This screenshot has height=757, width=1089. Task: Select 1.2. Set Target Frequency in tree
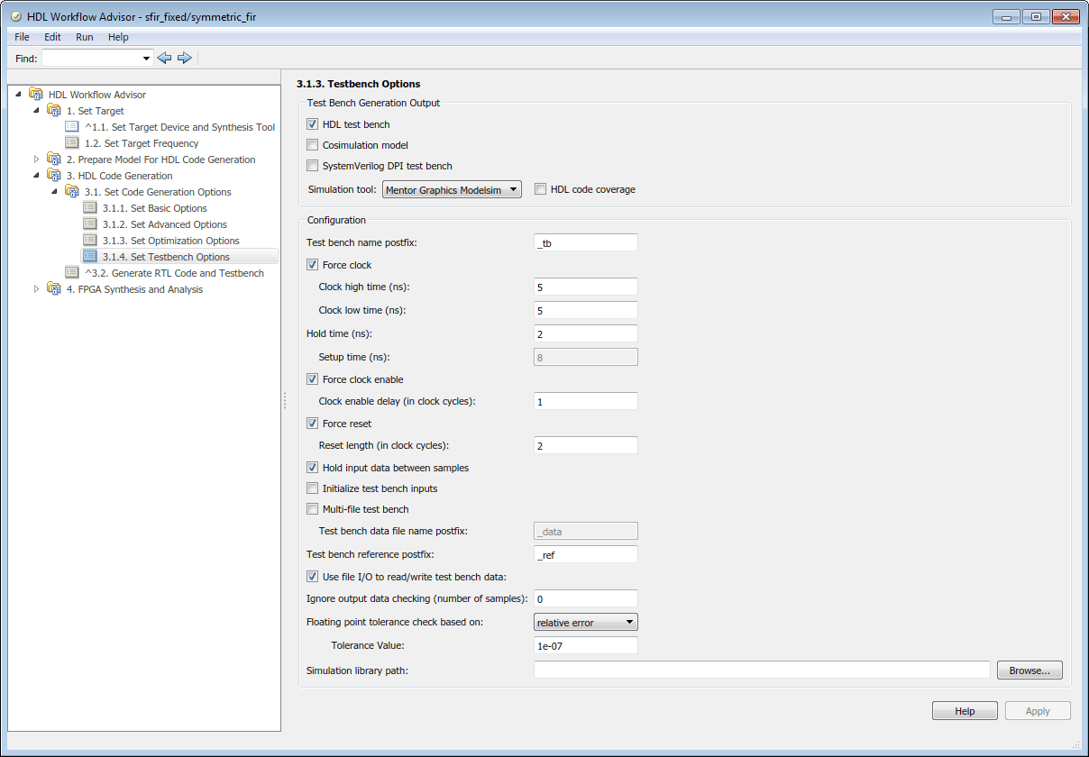(141, 143)
